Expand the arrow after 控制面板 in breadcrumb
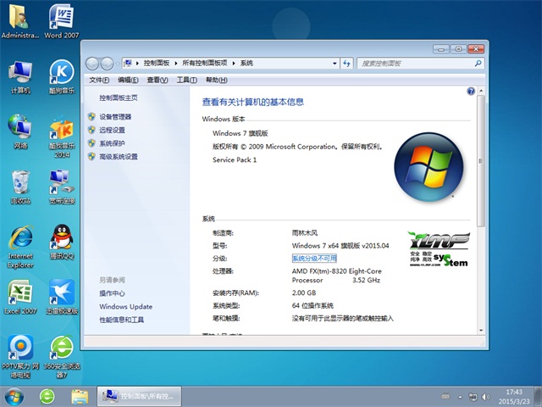 click(175, 64)
